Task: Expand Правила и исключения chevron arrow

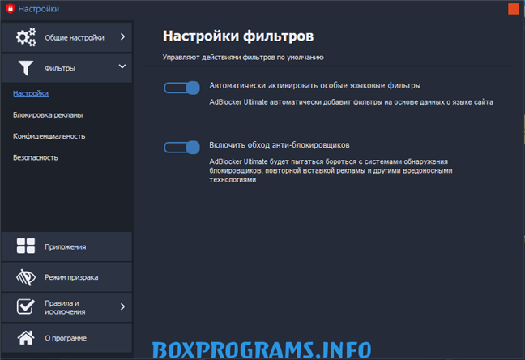Action: point(122,306)
